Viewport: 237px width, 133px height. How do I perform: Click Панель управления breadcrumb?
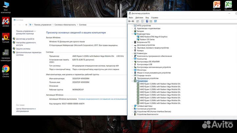point(42,25)
